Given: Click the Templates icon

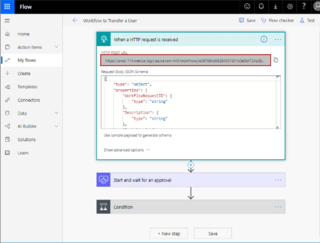Looking at the screenshot, I should (x=7, y=87).
